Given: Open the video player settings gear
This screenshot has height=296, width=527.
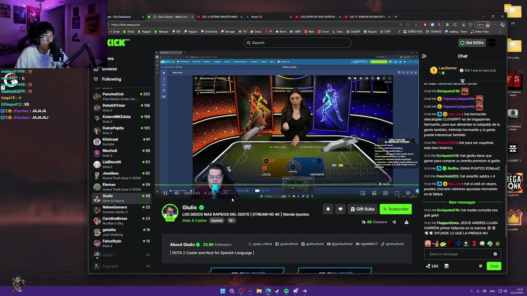Looking at the screenshot, I should tap(408, 193).
